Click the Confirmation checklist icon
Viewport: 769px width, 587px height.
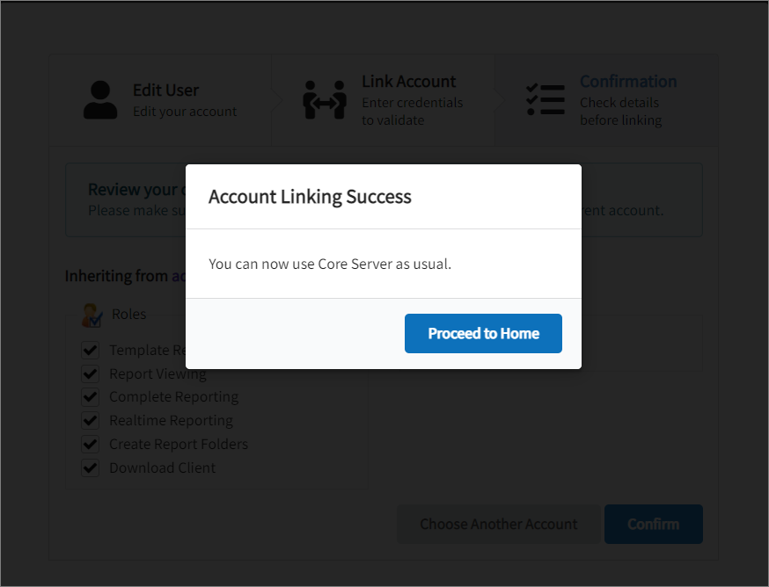pyautogui.click(x=546, y=99)
